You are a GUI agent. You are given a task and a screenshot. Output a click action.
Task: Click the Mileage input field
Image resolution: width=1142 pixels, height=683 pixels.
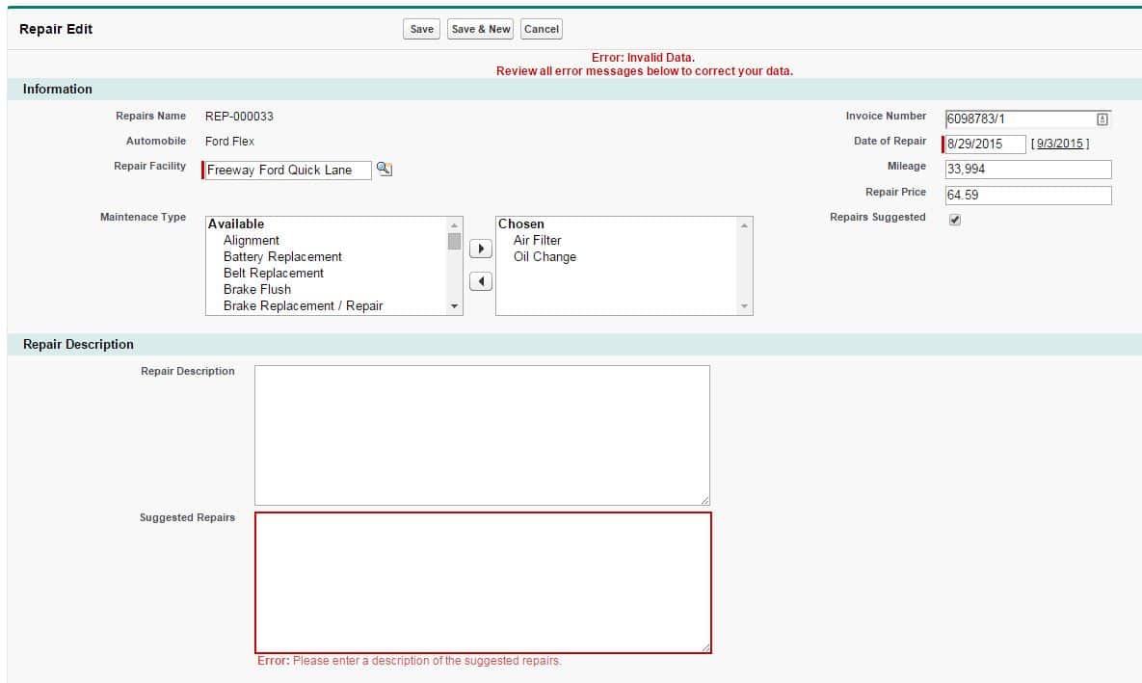[x=1026, y=169]
